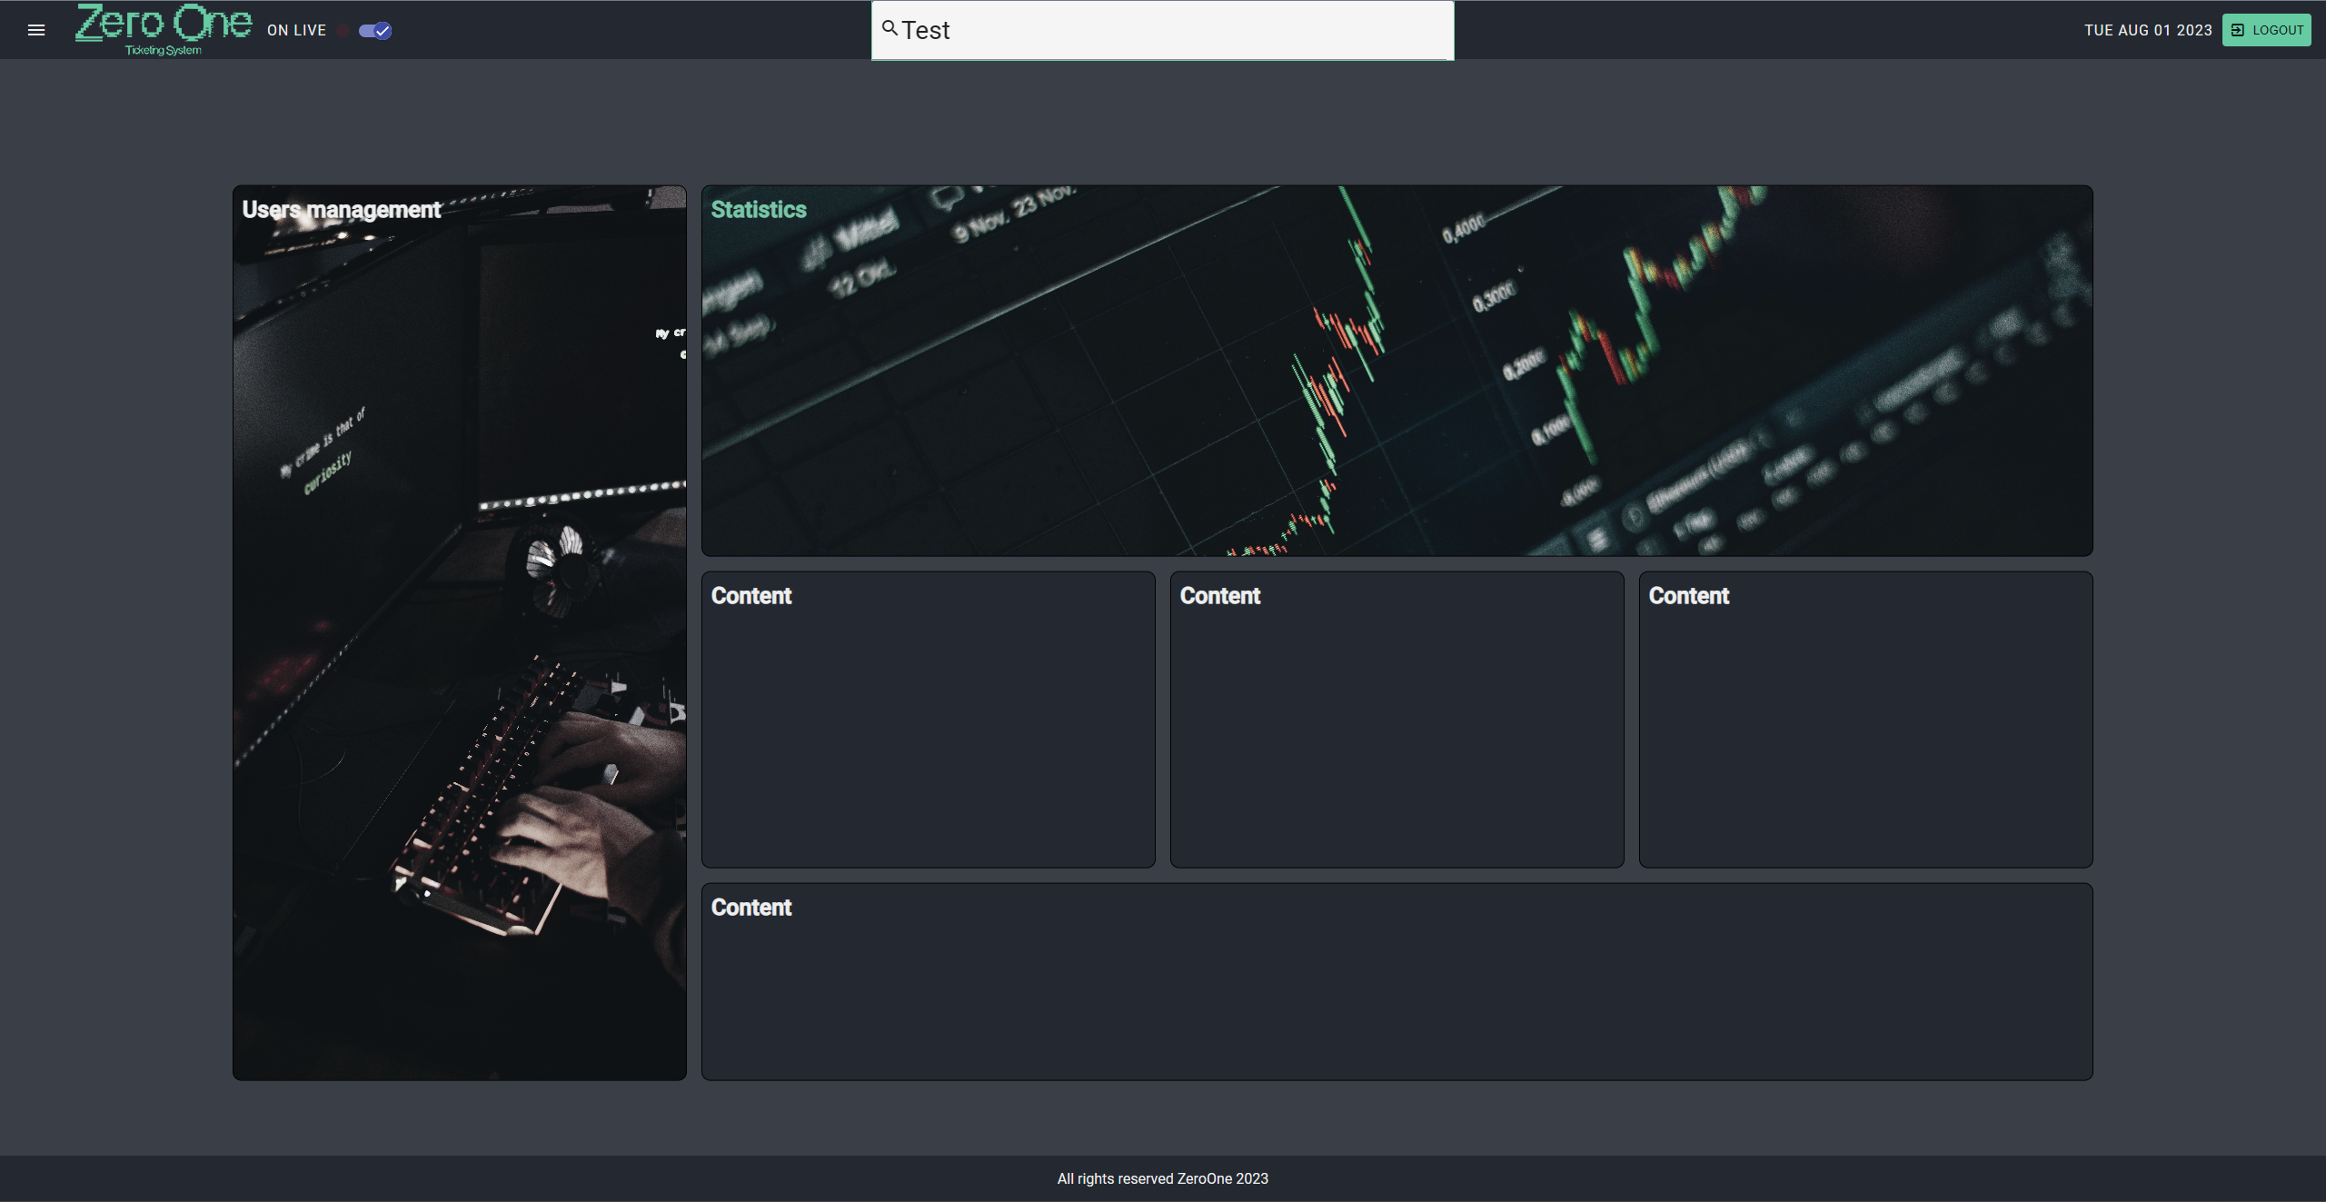The width and height of the screenshot is (2326, 1202).
Task: Click the All rights reserved footer text
Action: 1162,1178
